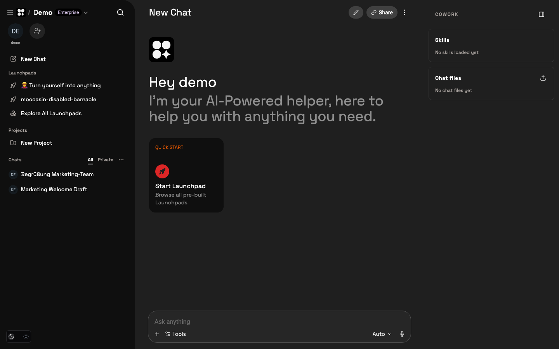Image resolution: width=559 pixels, height=349 pixels.
Task: Click the Skills panel card
Action: pos(491,45)
